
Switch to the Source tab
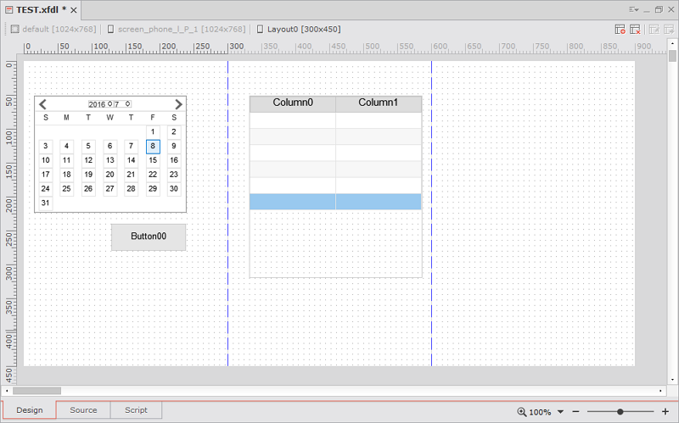click(x=83, y=410)
